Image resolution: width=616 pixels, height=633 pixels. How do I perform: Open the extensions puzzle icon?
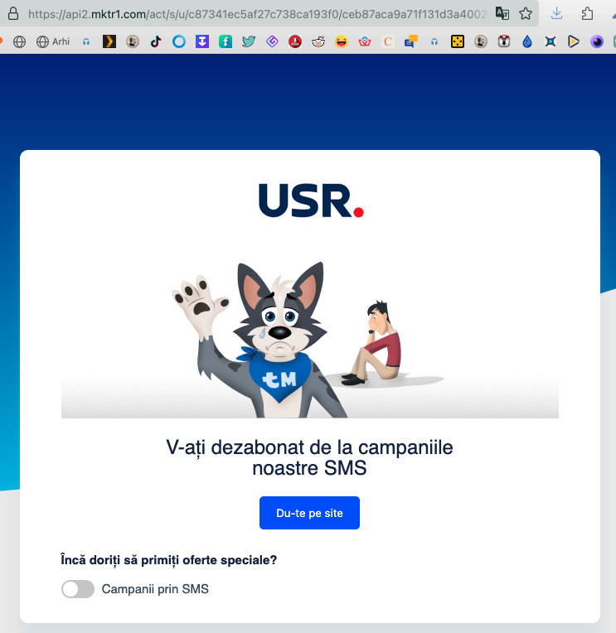(587, 14)
